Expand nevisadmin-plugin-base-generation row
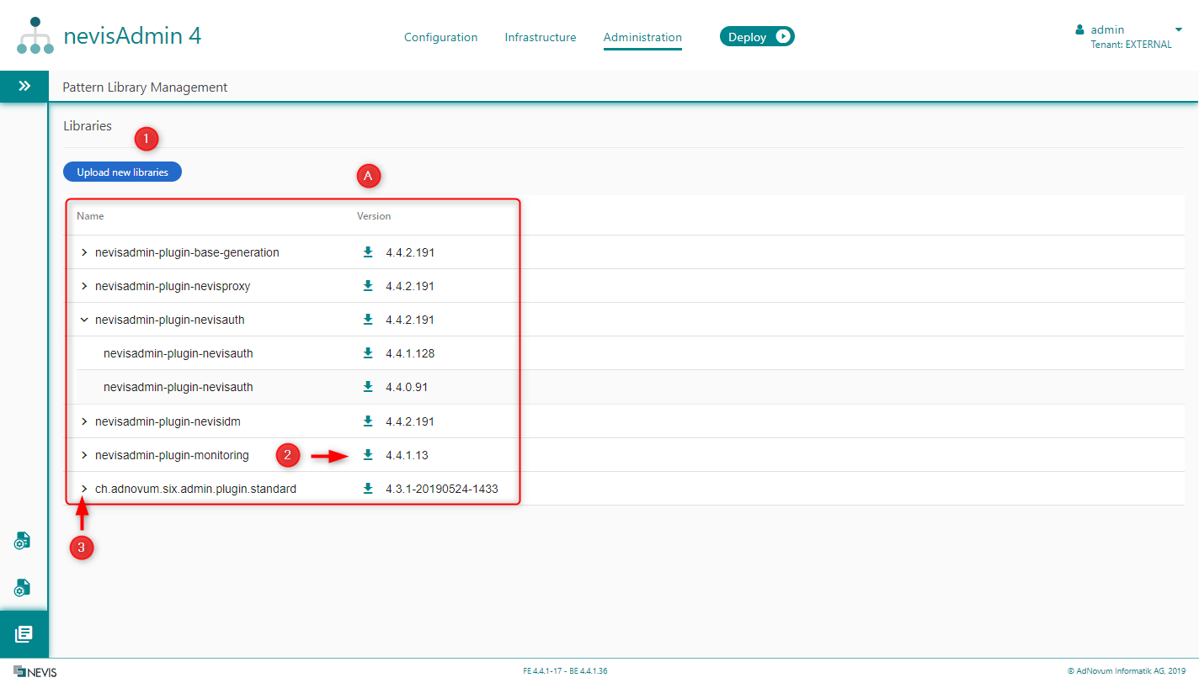The width and height of the screenshot is (1199, 683). tap(84, 252)
